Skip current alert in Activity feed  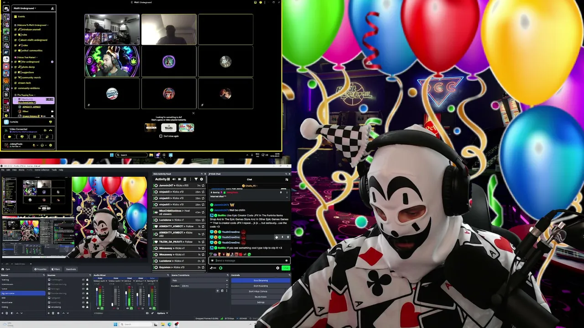pyautogui.click(x=179, y=179)
